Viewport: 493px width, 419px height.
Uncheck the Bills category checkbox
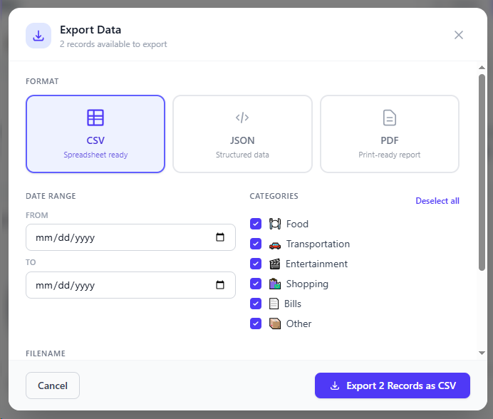click(256, 304)
